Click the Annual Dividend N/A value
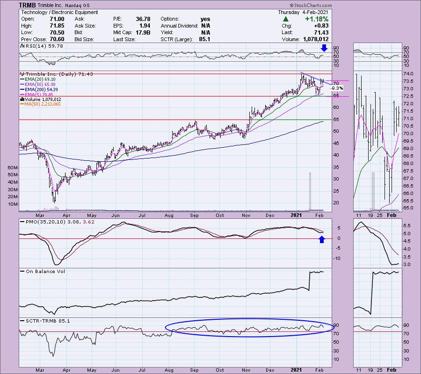421x374 pixels. click(x=205, y=26)
